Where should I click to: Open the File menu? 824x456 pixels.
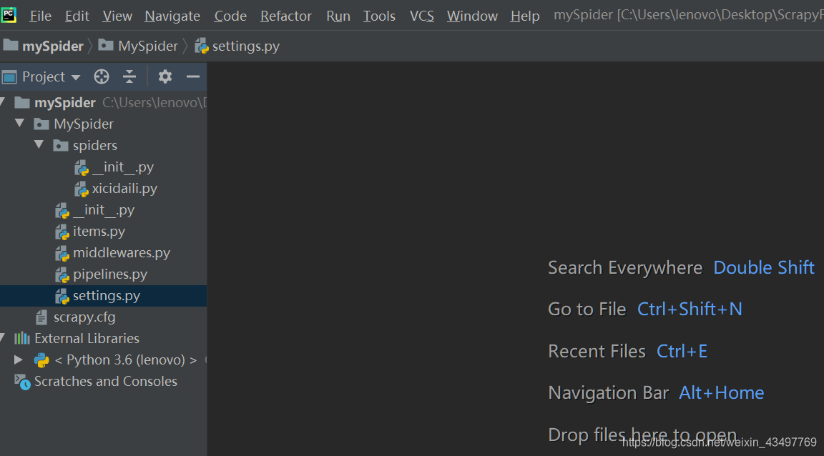coord(41,16)
